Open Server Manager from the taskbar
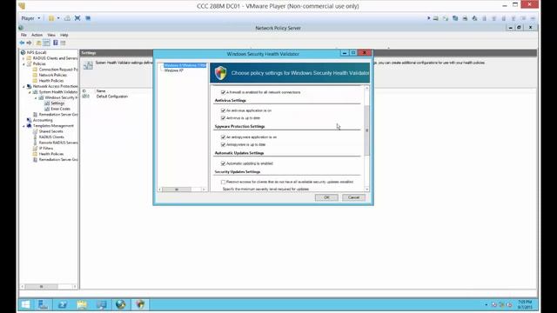This screenshot has width=557, height=313. coord(43,304)
